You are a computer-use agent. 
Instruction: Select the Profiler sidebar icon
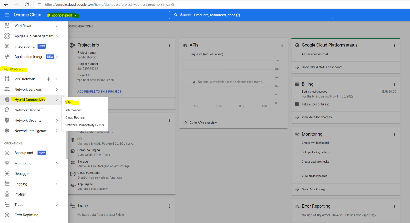coord(7,194)
